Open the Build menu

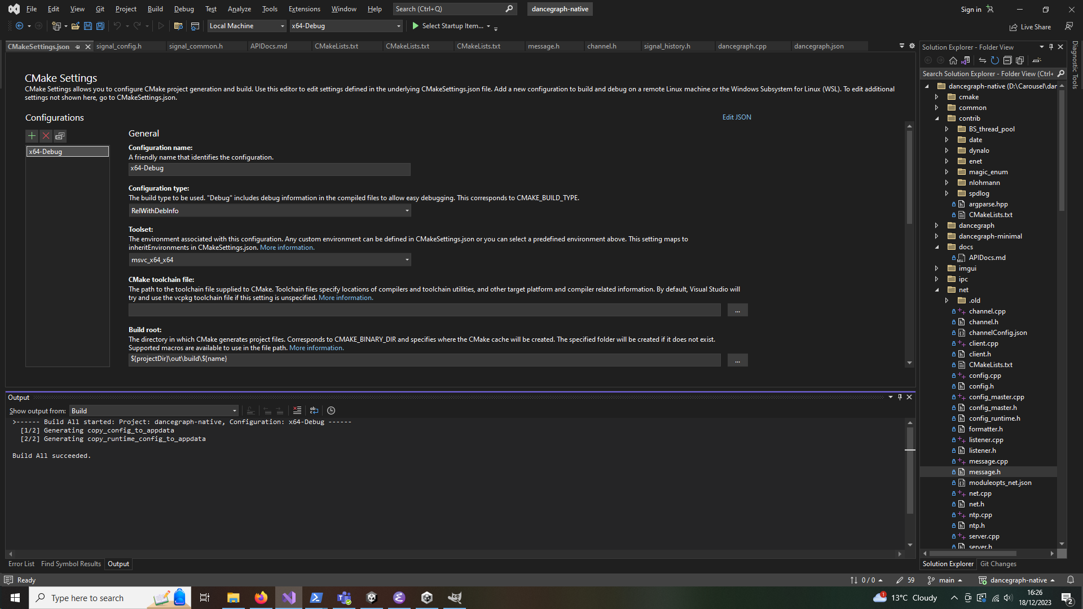(x=155, y=9)
